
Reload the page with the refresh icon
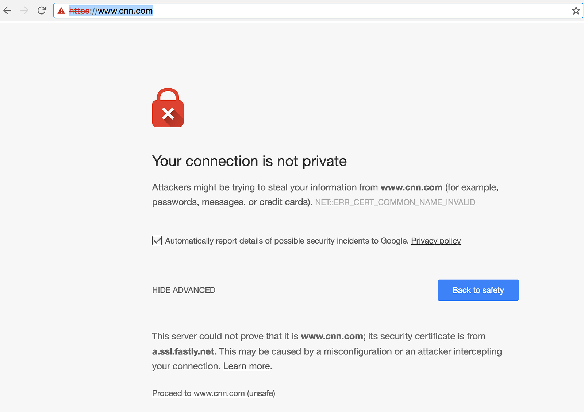42,11
